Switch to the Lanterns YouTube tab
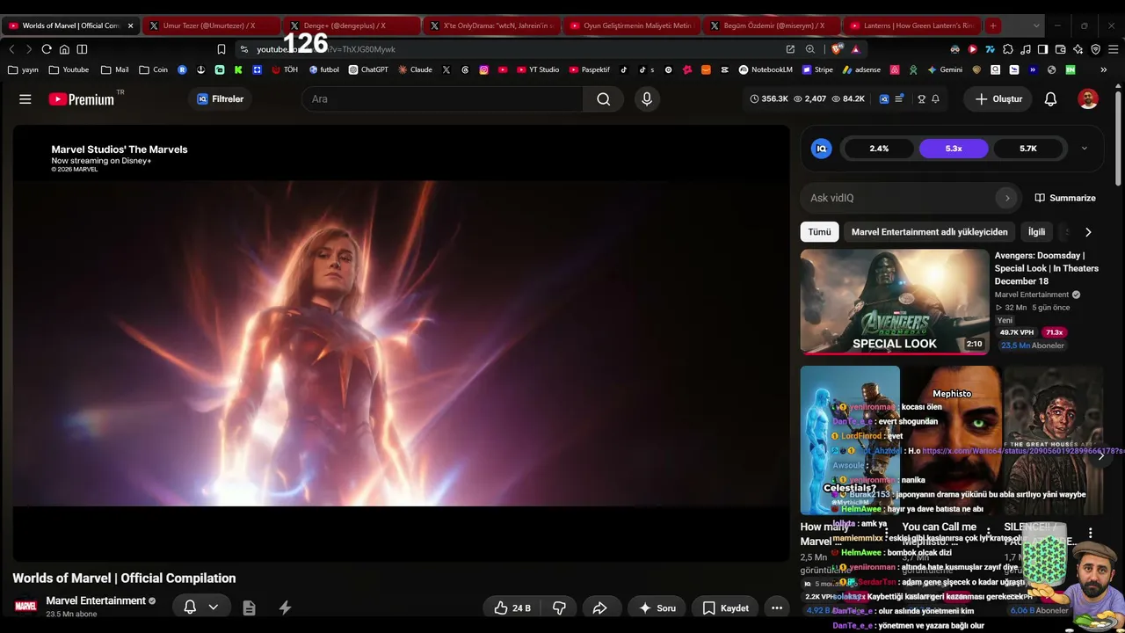Image resolution: width=1125 pixels, height=633 pixels. pos(914,25)
